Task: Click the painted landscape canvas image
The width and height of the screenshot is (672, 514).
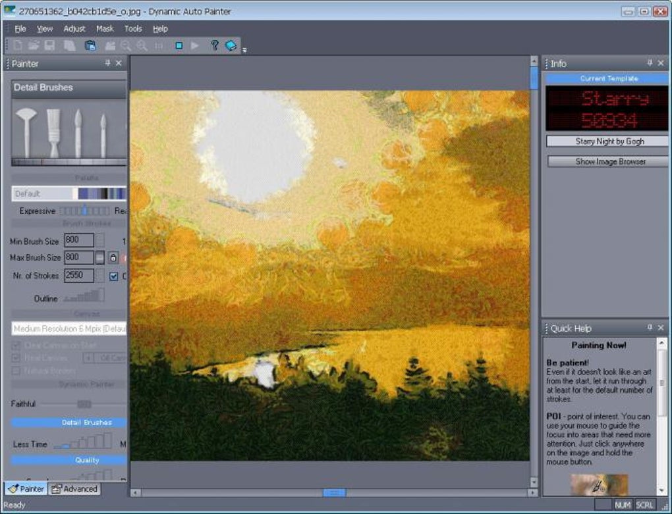Action: click(x=329, y=276)
